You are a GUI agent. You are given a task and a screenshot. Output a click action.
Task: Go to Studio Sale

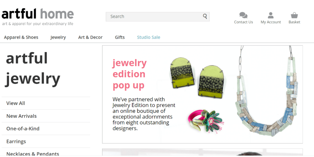pyautogui.click(x=149, y=37)
